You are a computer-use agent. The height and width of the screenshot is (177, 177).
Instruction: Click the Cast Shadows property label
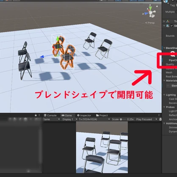173,99
